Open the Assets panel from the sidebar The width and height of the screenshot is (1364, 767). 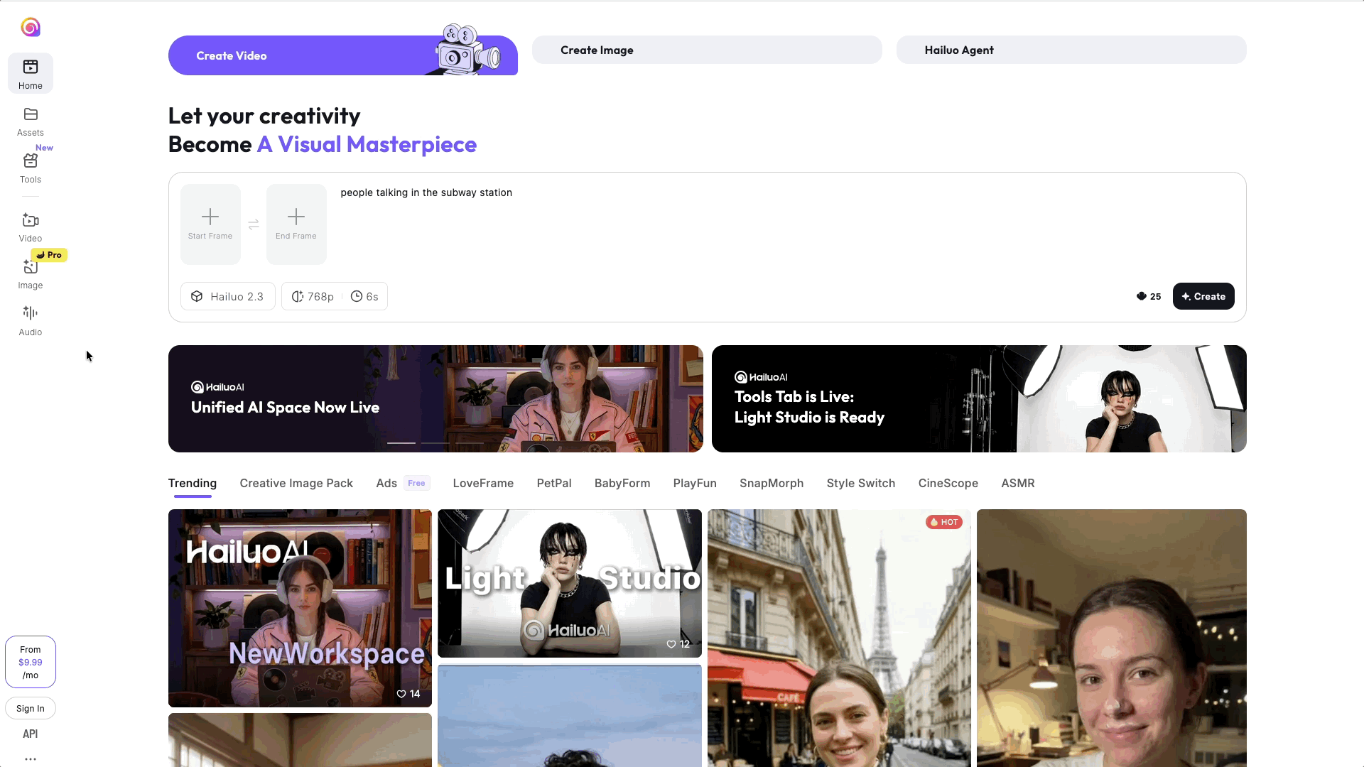pos(30,121)
